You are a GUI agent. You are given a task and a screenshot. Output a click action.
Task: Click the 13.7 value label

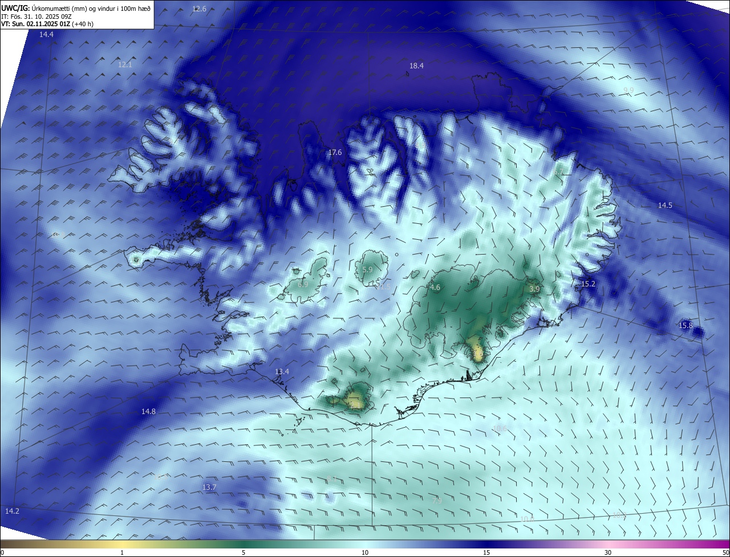click(209, 488)
